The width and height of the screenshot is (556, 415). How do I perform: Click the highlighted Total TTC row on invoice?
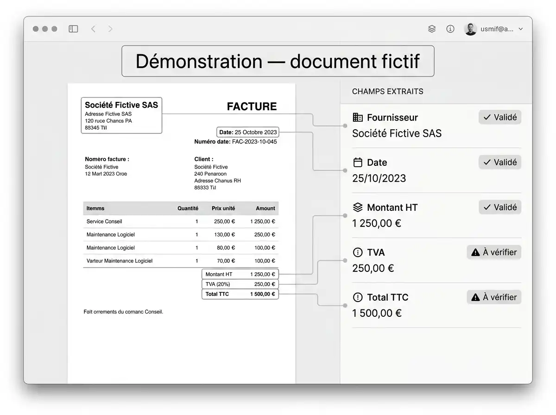pos(240,294)
